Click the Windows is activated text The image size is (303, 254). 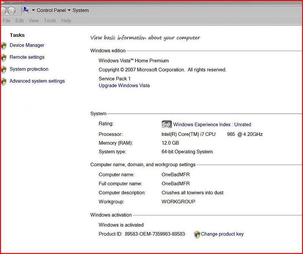tap(121, 225)
